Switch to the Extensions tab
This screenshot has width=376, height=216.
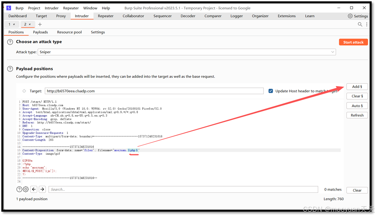[287, 16]
